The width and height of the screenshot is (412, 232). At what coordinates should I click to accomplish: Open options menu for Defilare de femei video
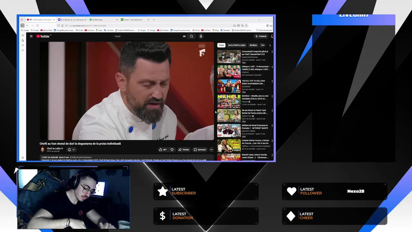pyautogui.click(x=272, y=126)
